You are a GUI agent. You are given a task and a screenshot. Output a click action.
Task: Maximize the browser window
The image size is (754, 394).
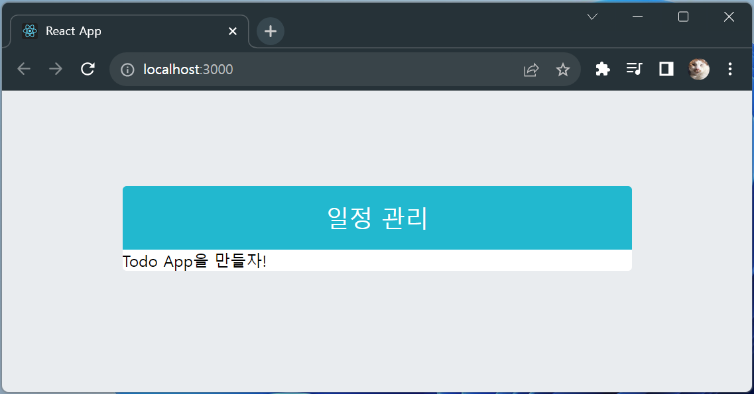click(683, 17)
